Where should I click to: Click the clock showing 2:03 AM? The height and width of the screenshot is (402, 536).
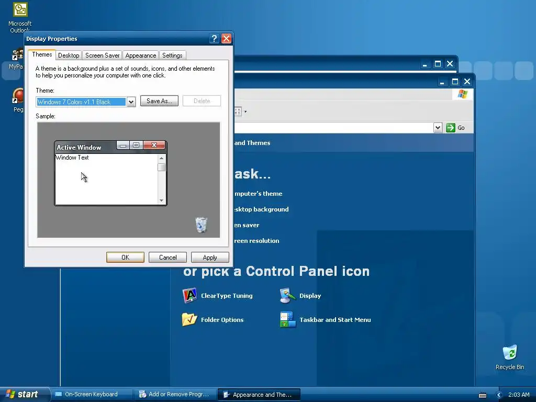tap(519, 395)
